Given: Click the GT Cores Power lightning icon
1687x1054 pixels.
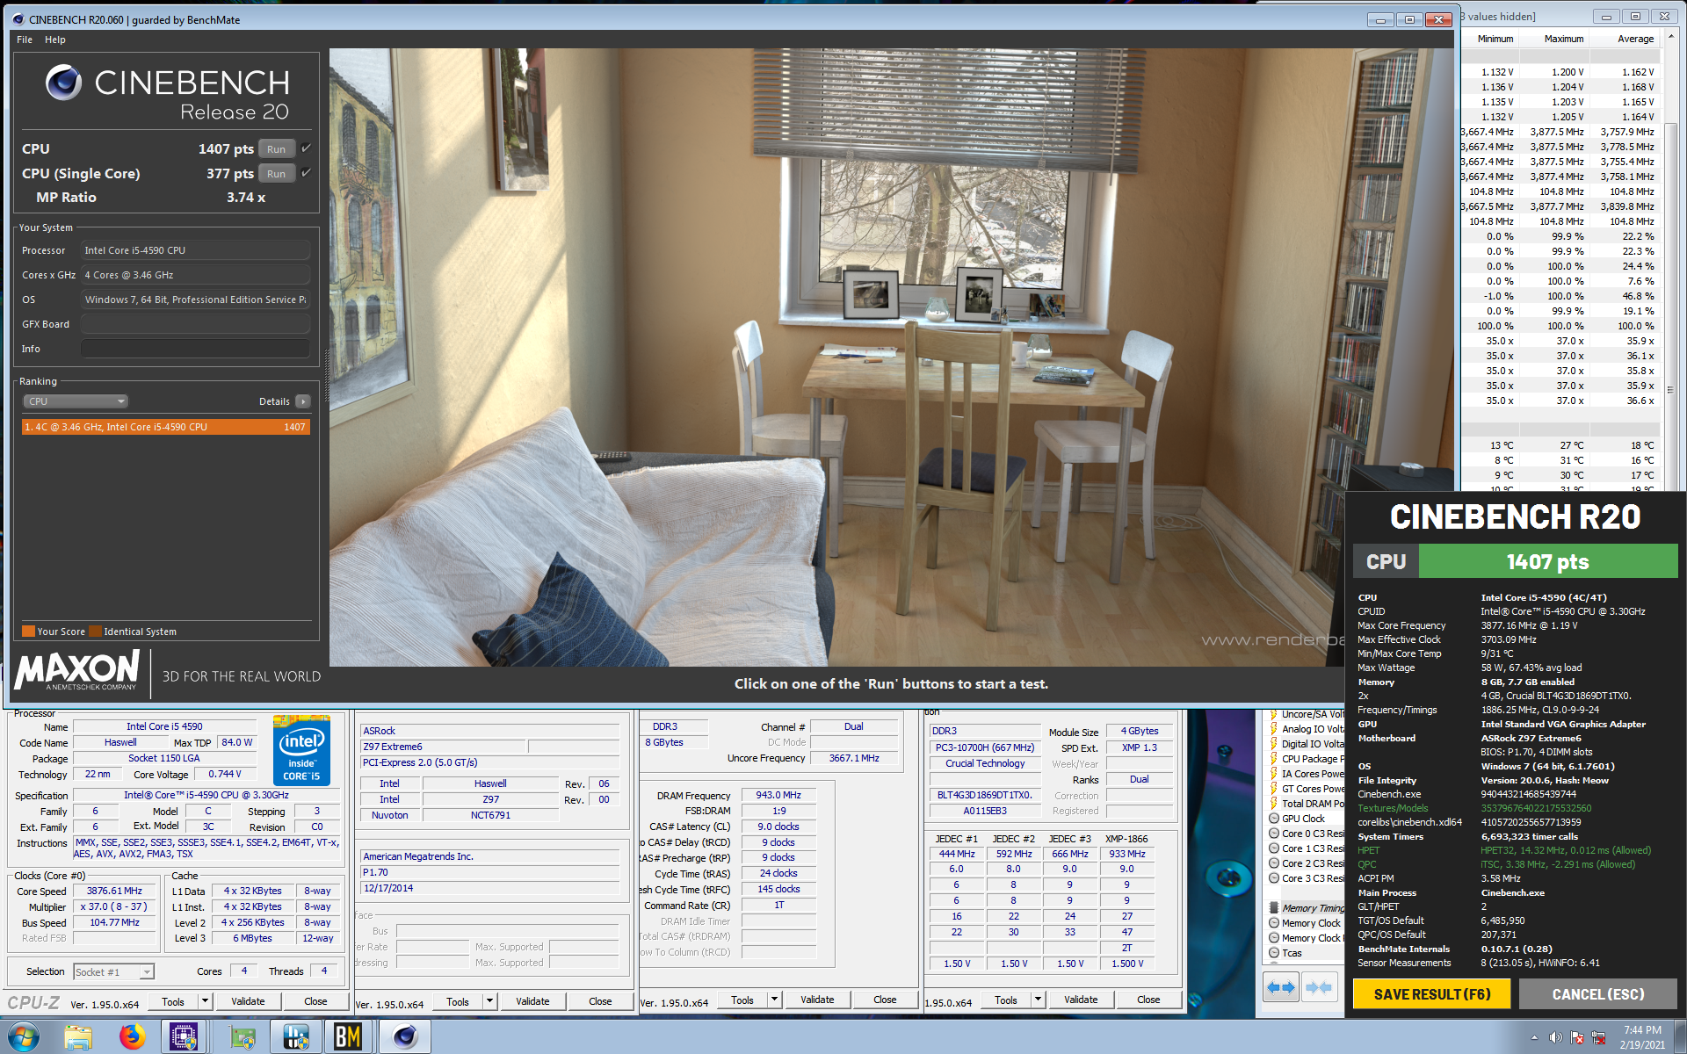Looking at the screenshot, I should pyautogui.click(x=1273, y=789).
